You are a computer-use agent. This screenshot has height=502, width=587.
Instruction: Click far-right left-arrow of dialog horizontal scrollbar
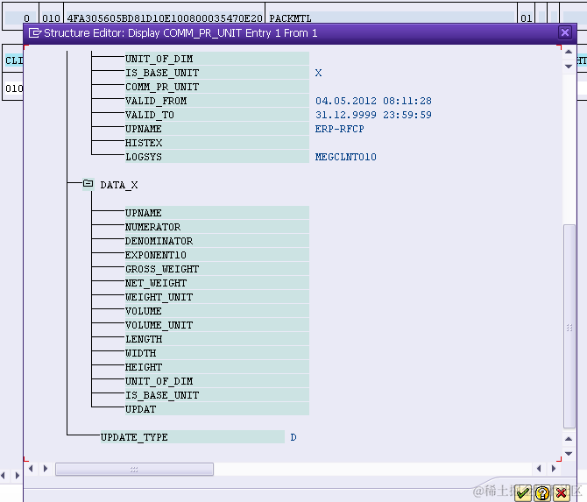[x=539, y=469]
